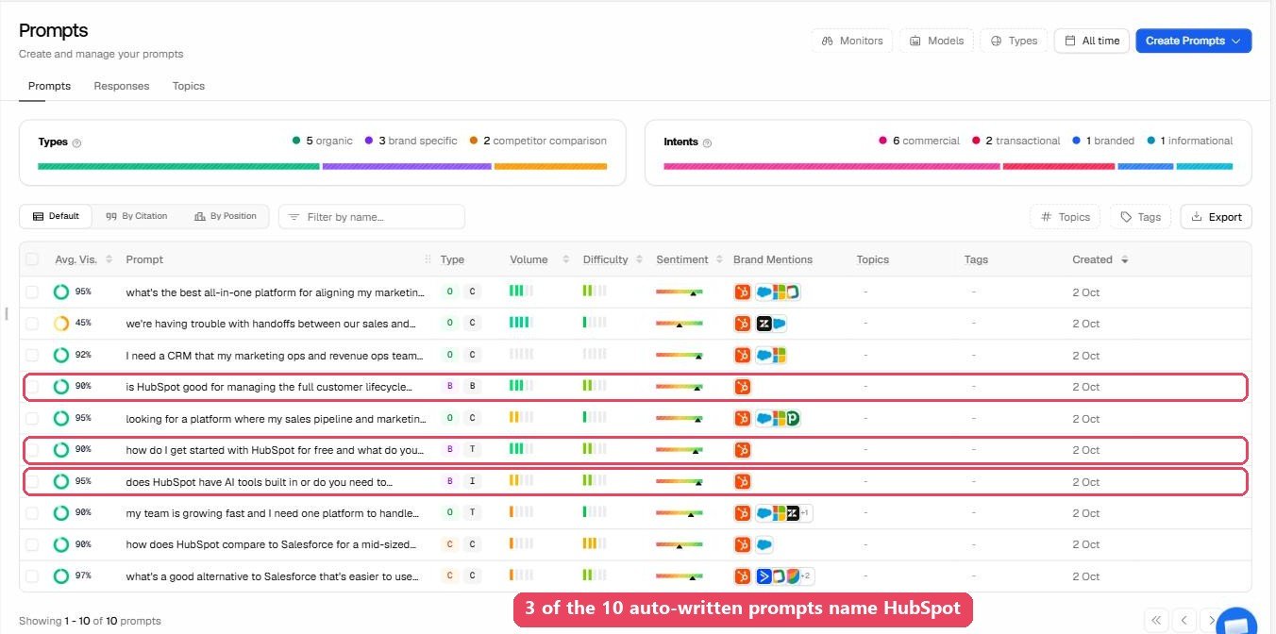Click the green organic types bar
Image resolution: width=1276 pixels, height=634 pixels.
tap(178, 166)
